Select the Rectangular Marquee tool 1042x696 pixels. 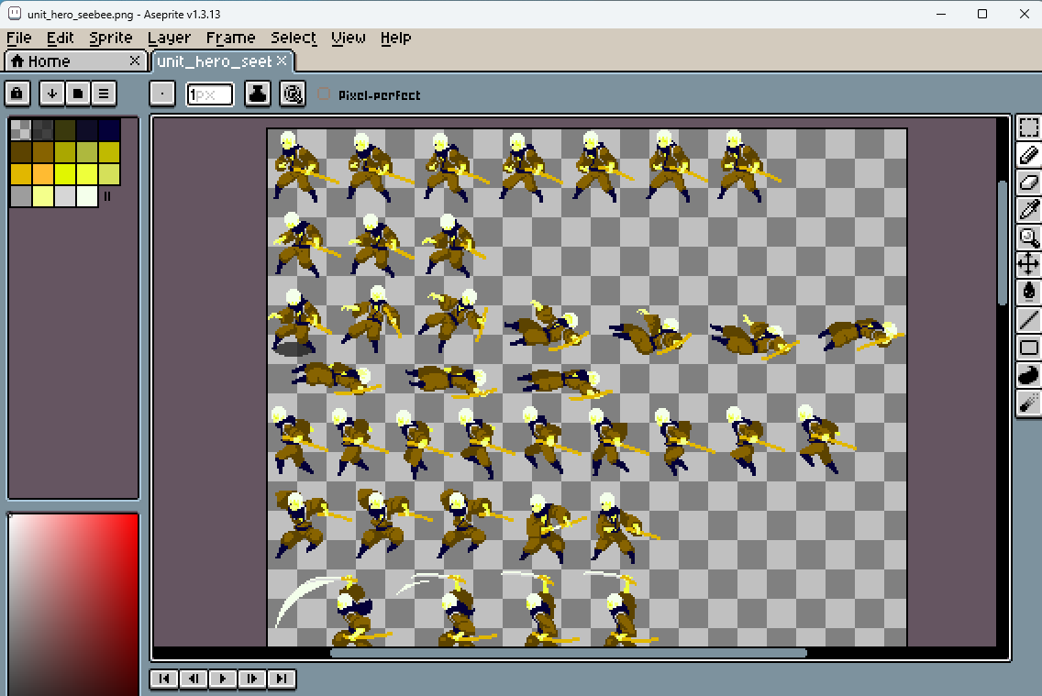[x=1029, y=129]
